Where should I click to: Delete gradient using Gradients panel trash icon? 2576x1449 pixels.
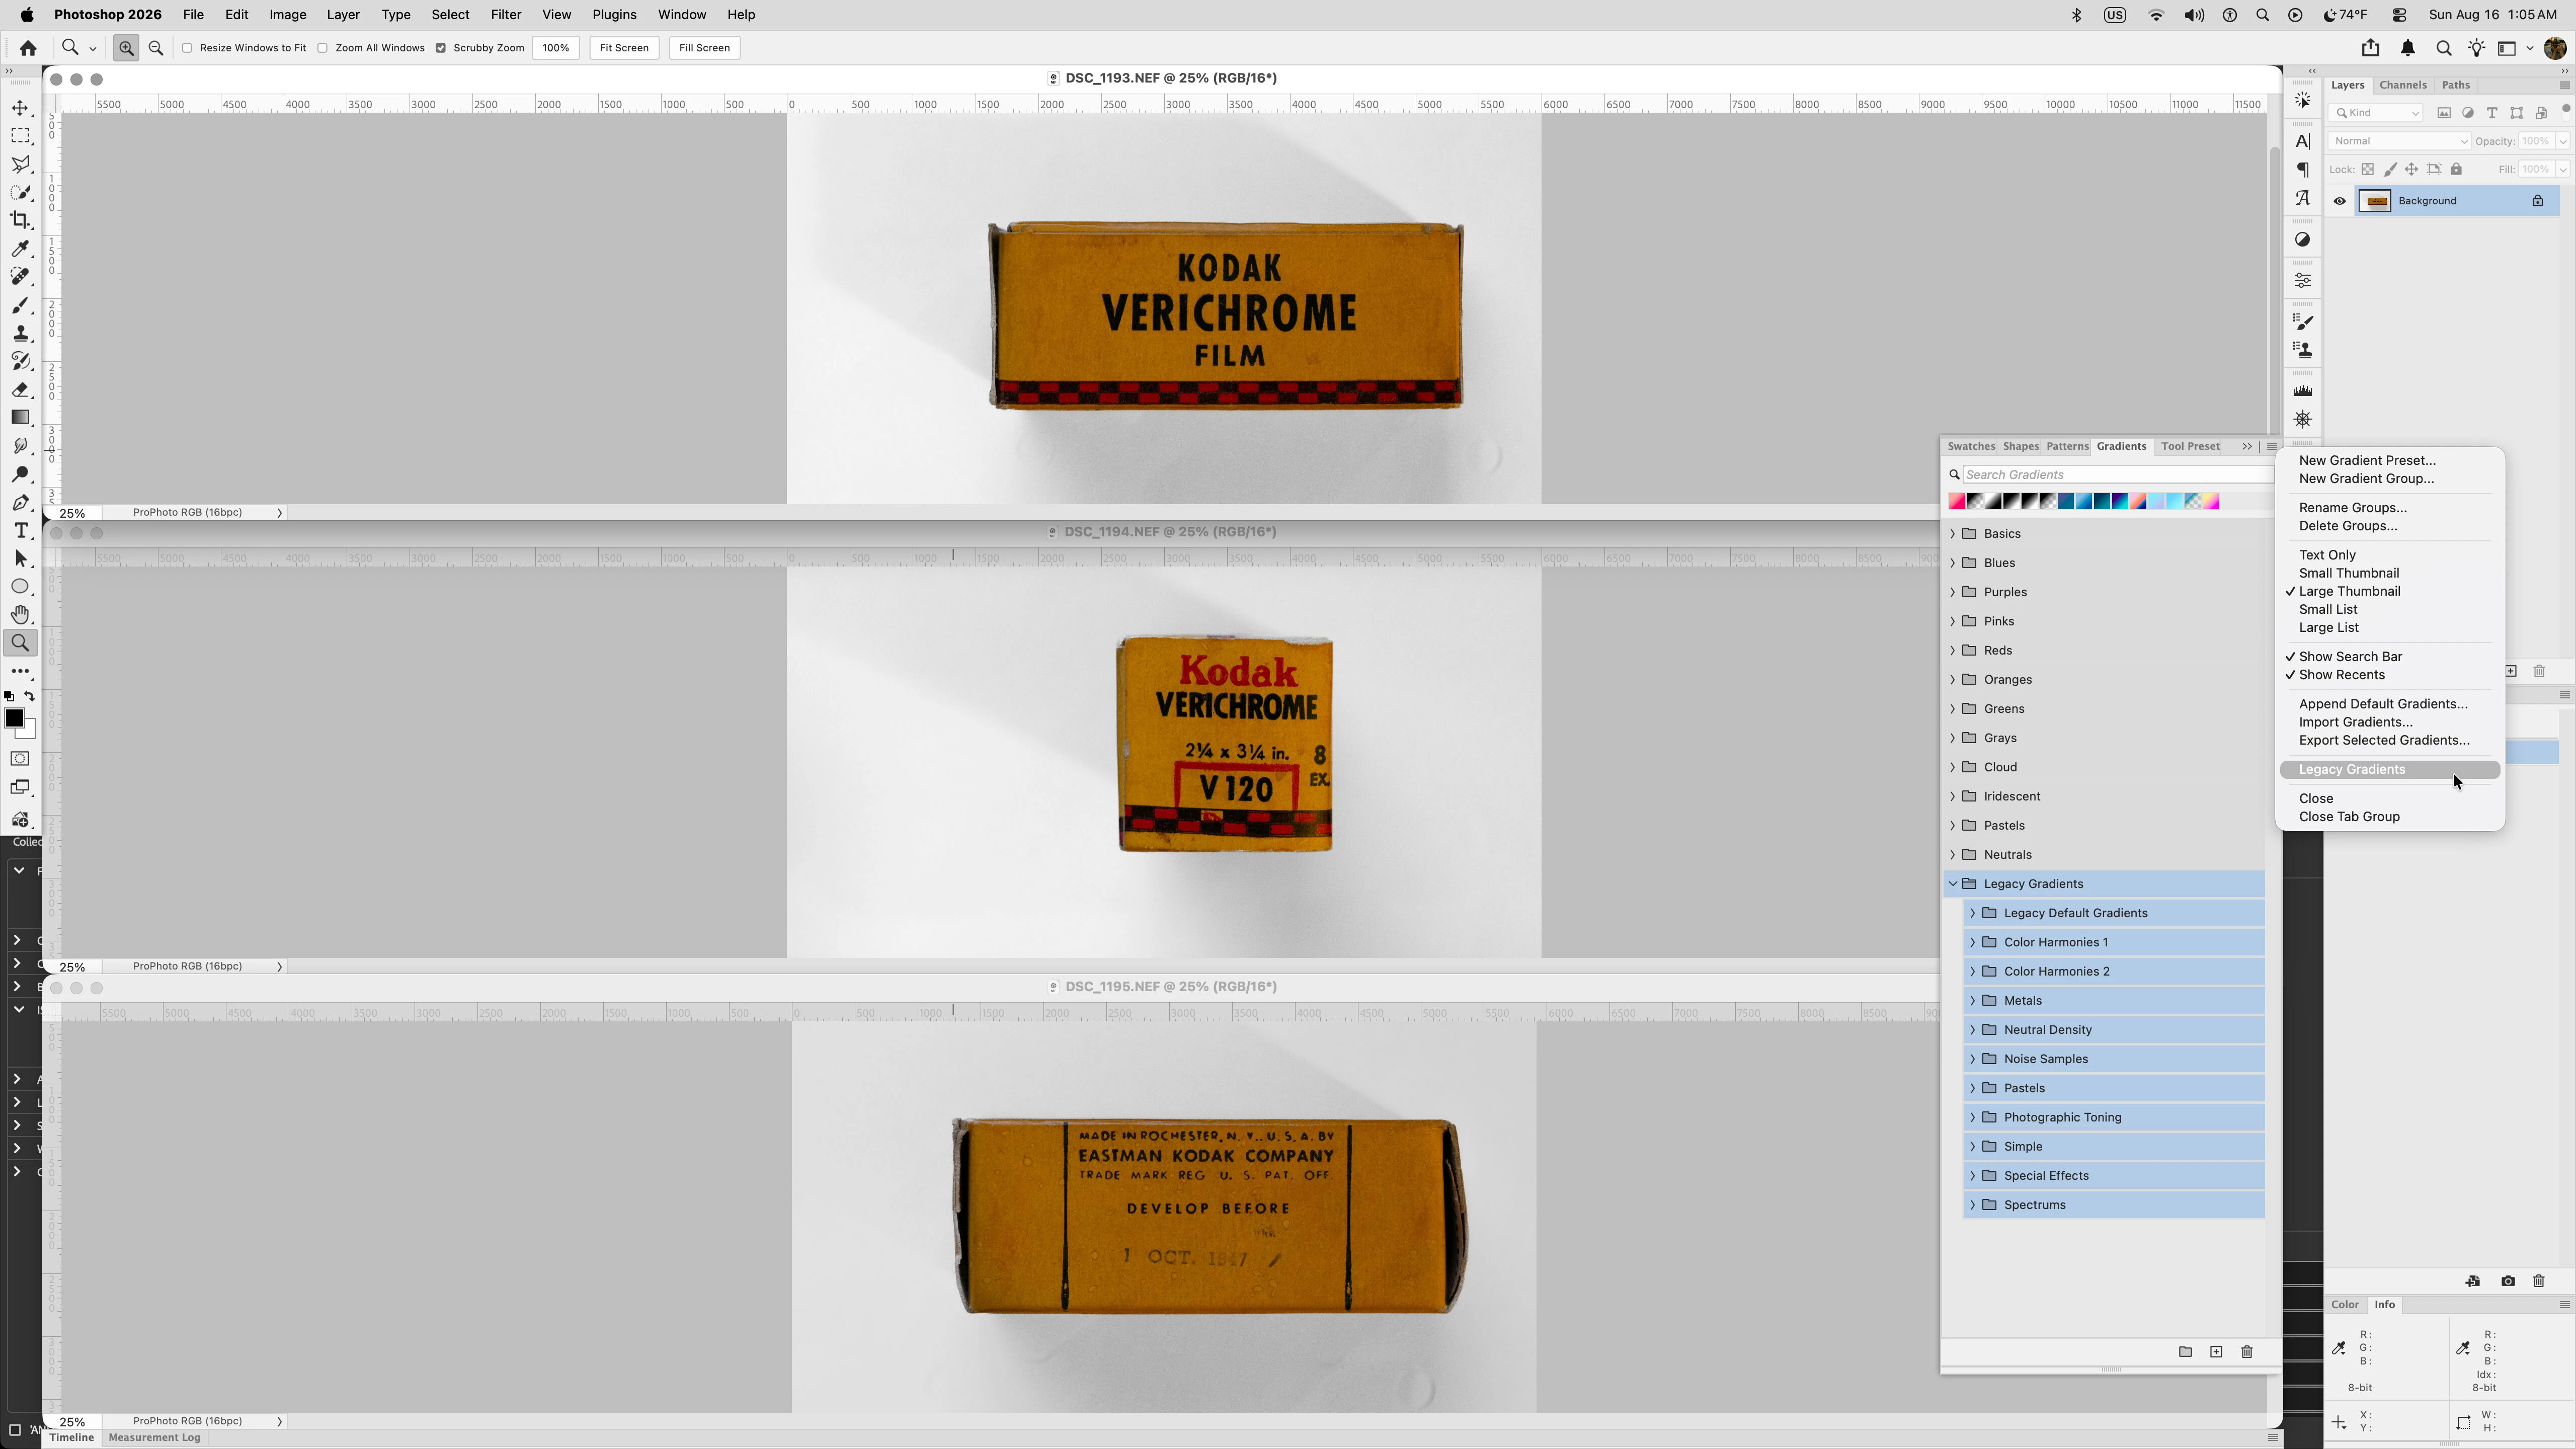(2247, 1352)
